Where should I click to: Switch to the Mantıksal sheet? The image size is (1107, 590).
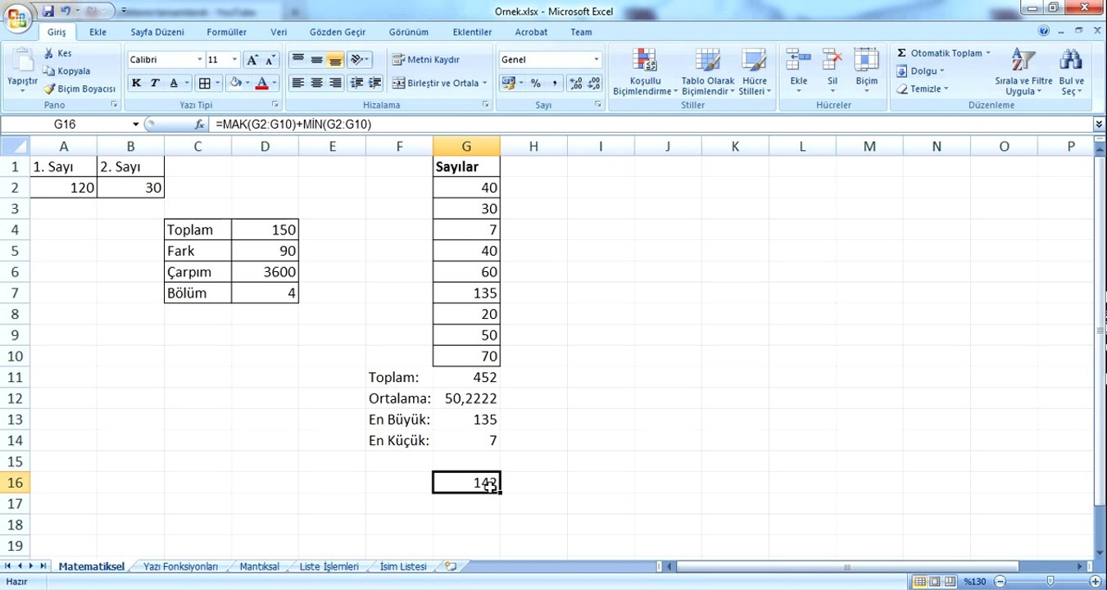click(259, 566)
